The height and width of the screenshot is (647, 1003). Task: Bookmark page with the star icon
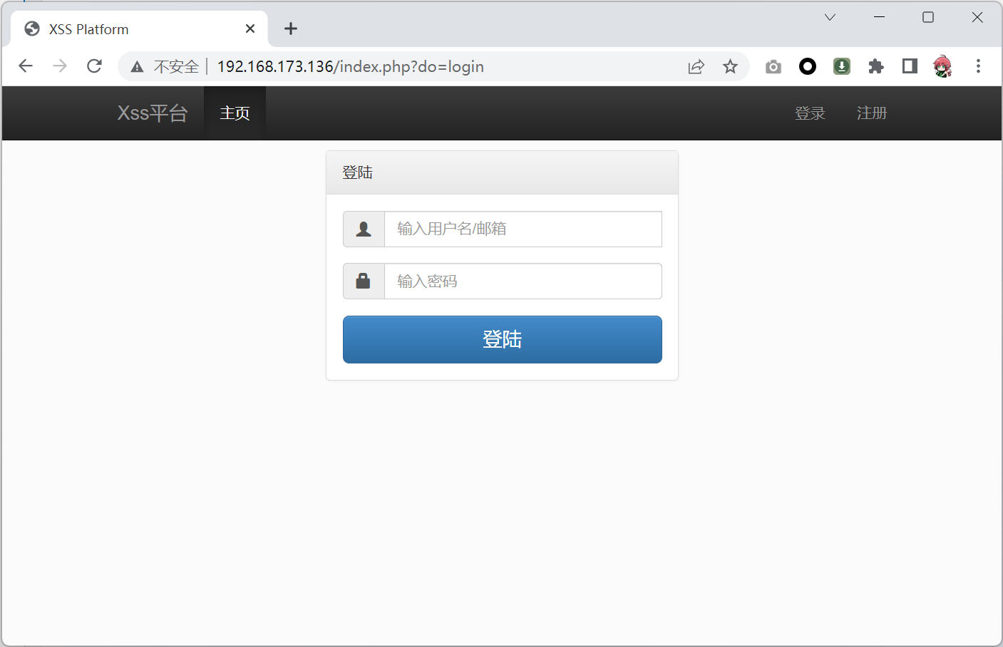click(x=730, y=66)
